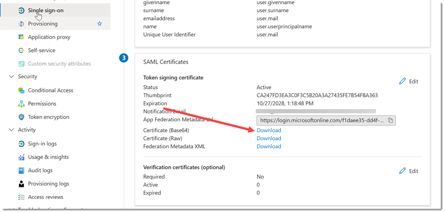The height and width of the screenshot is (213, 445).
Task: Click the Token encryption shield icon
Action: [21, 117]
